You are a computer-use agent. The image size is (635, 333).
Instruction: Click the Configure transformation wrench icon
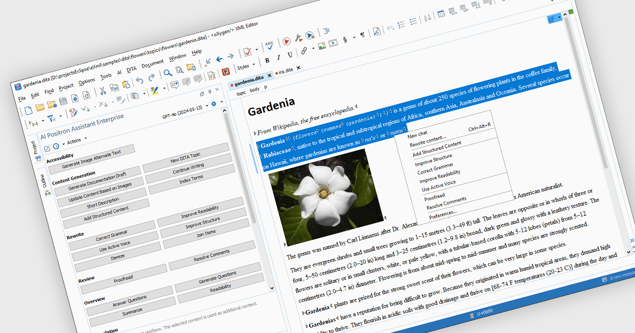coord(298,38)
